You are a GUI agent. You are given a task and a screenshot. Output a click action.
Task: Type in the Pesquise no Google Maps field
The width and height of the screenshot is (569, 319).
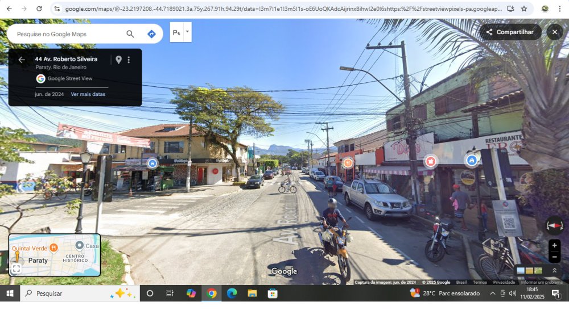[x=68, y=34]
